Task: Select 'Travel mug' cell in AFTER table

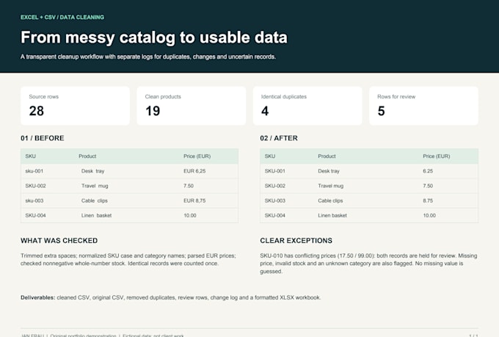Action: click(x=331, y=186)
